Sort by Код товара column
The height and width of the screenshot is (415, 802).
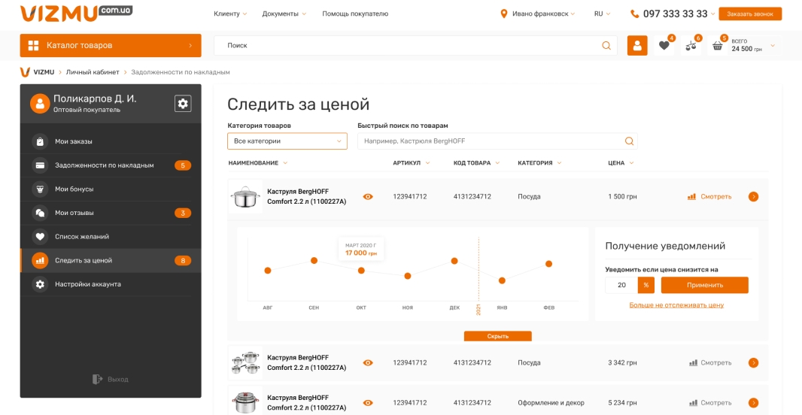pos(476,163)
